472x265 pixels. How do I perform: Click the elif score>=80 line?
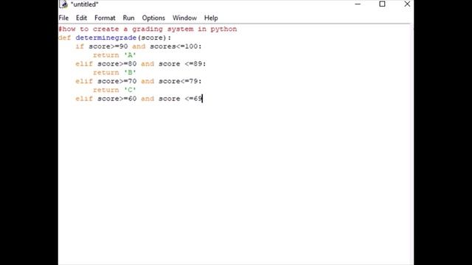click(141, 64)
